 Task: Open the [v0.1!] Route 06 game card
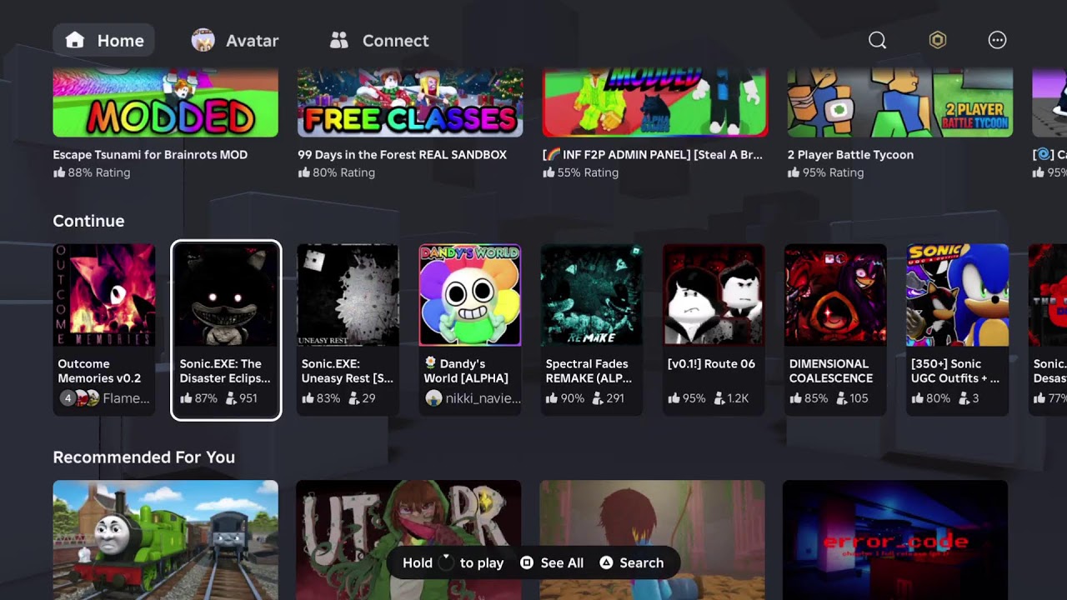click(x=714, y=330)
